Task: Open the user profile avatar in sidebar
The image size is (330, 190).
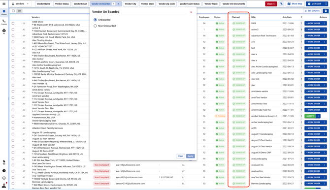Action: point(4,186)
